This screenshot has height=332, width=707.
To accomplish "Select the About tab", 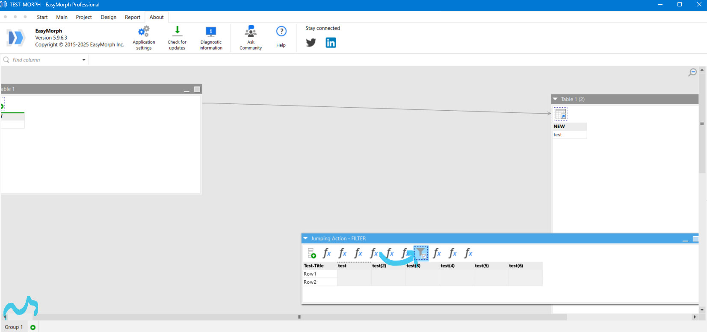I will [157, 17].
